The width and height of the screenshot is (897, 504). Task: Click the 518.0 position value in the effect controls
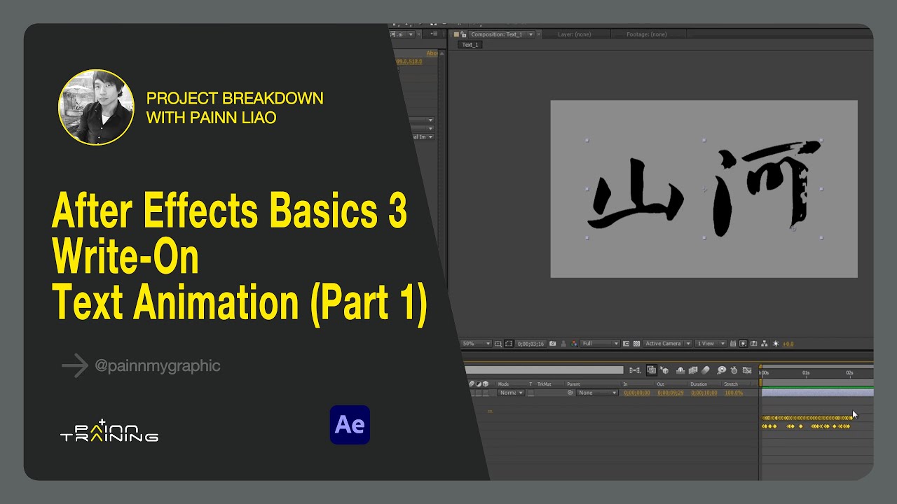click(416, 62)
